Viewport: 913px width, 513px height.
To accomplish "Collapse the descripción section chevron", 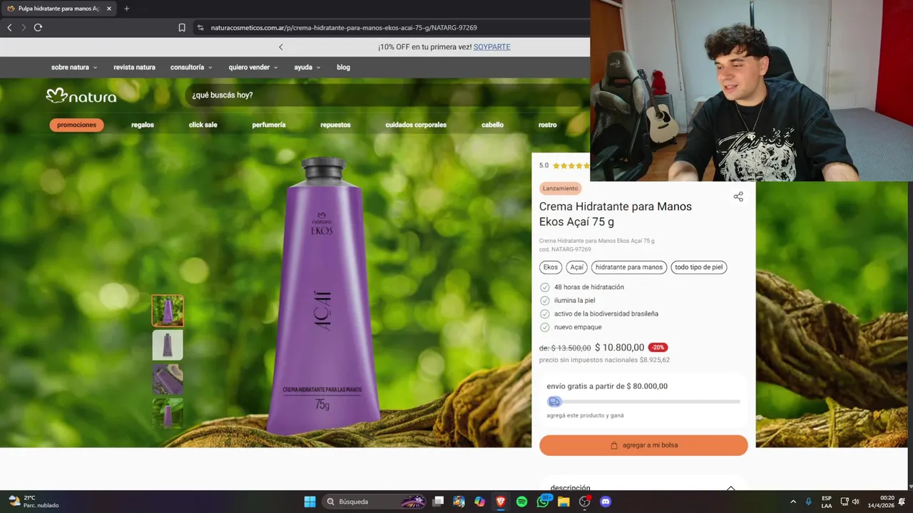I will 730,488.
